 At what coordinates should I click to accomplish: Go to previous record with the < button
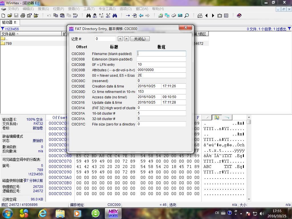120,39
